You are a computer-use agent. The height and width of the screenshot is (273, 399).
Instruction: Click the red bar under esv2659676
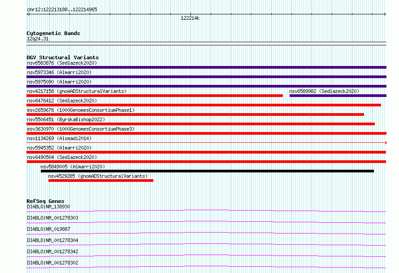click(195, 114)
